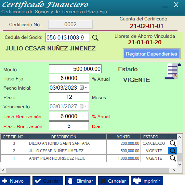Screen dimensions: 185x185
Task: Focus the Monto amount field
Action: pyautogui.click(x=75, y=69)
